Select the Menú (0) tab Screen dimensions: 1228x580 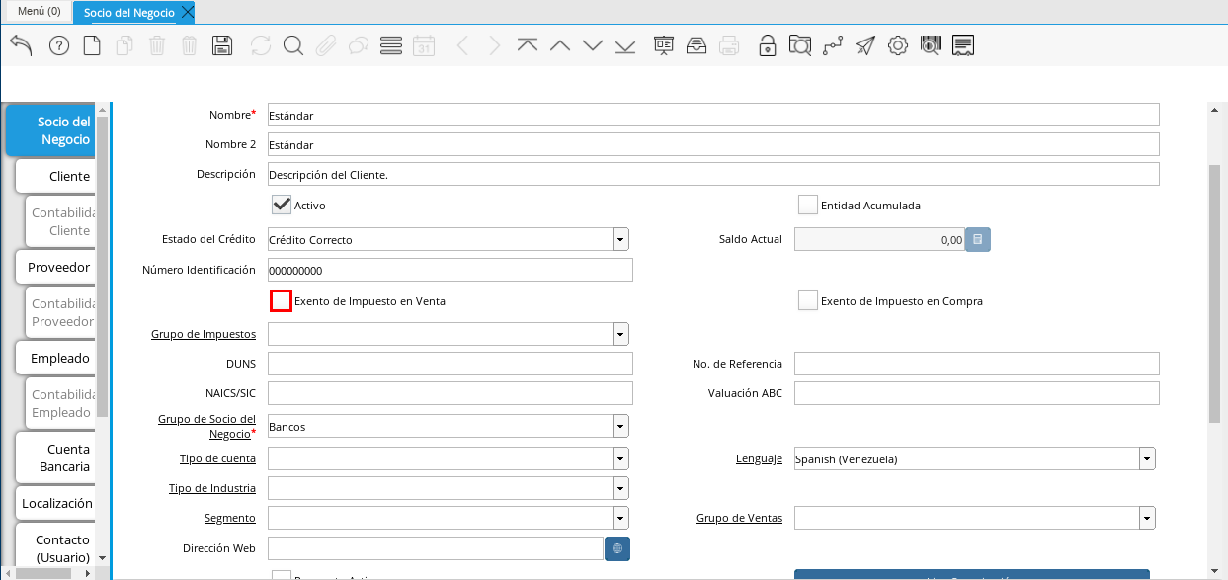[40, 12]
